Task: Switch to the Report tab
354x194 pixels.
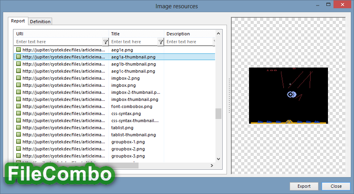Action: tap(18, 21)
